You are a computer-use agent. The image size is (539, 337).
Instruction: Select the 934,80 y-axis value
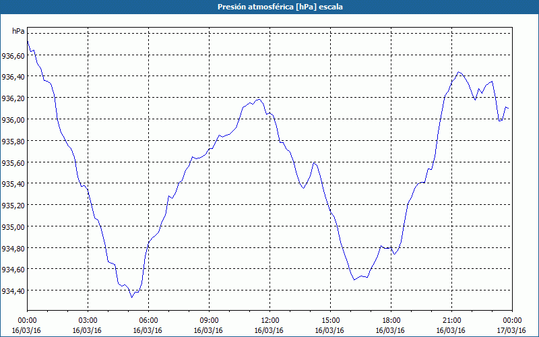[x=13, y=248]
